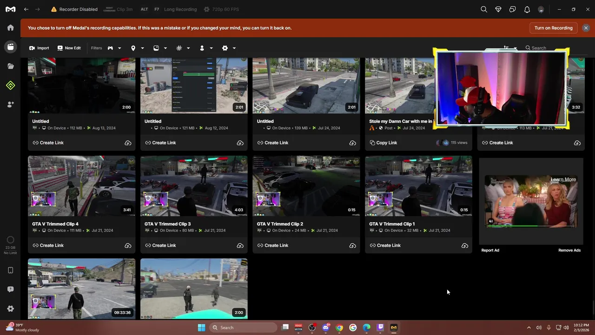Click Import in the toolbar
Screen dimensions: 595x335
pos(39,48)
